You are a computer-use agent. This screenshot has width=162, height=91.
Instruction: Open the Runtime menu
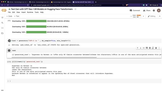click(x=30, y=12)
